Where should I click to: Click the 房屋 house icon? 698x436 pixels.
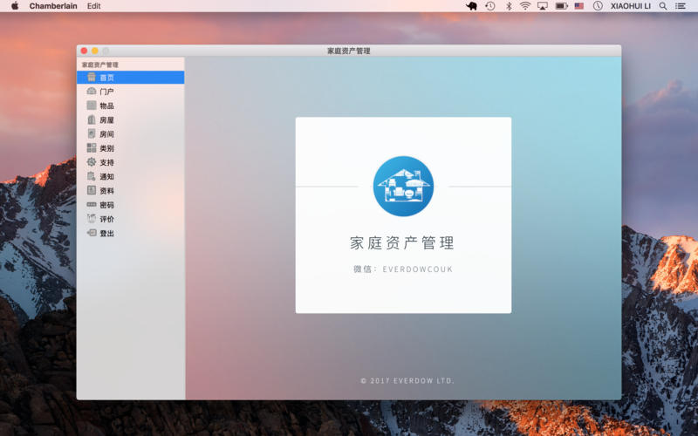(x=92, y=119)
